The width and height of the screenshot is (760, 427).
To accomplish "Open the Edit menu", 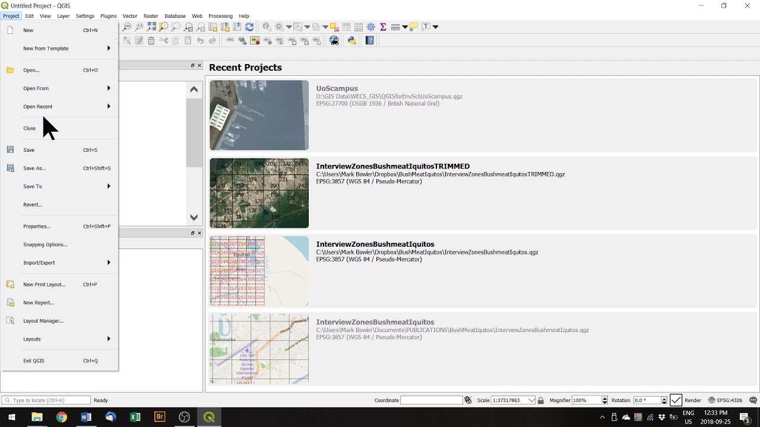I will (29, 16).
